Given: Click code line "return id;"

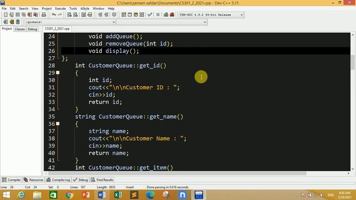Looking at the screenshot, I should coord(105,102).
